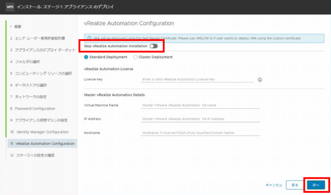The width and height of the screenshot is (331, 195).
Task: Click the 戻る (Back) button
Action: 295,185
